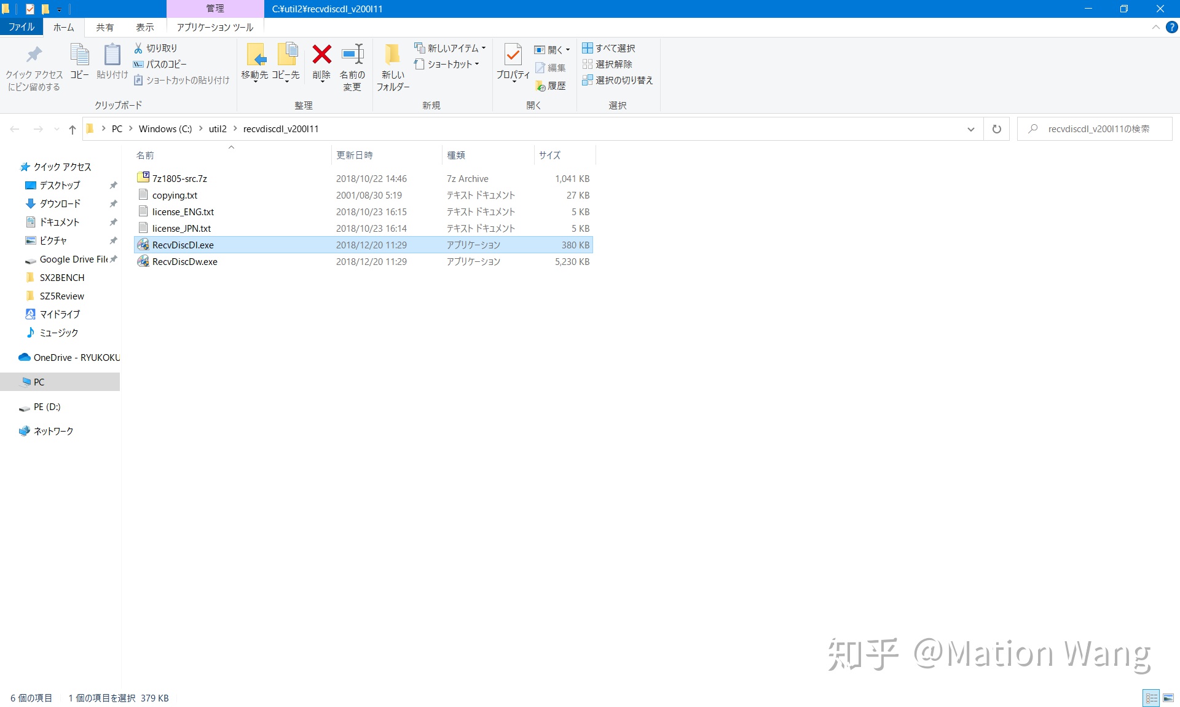Select OneDrive - RYUKOKU in navigation pane

(69, 357)
